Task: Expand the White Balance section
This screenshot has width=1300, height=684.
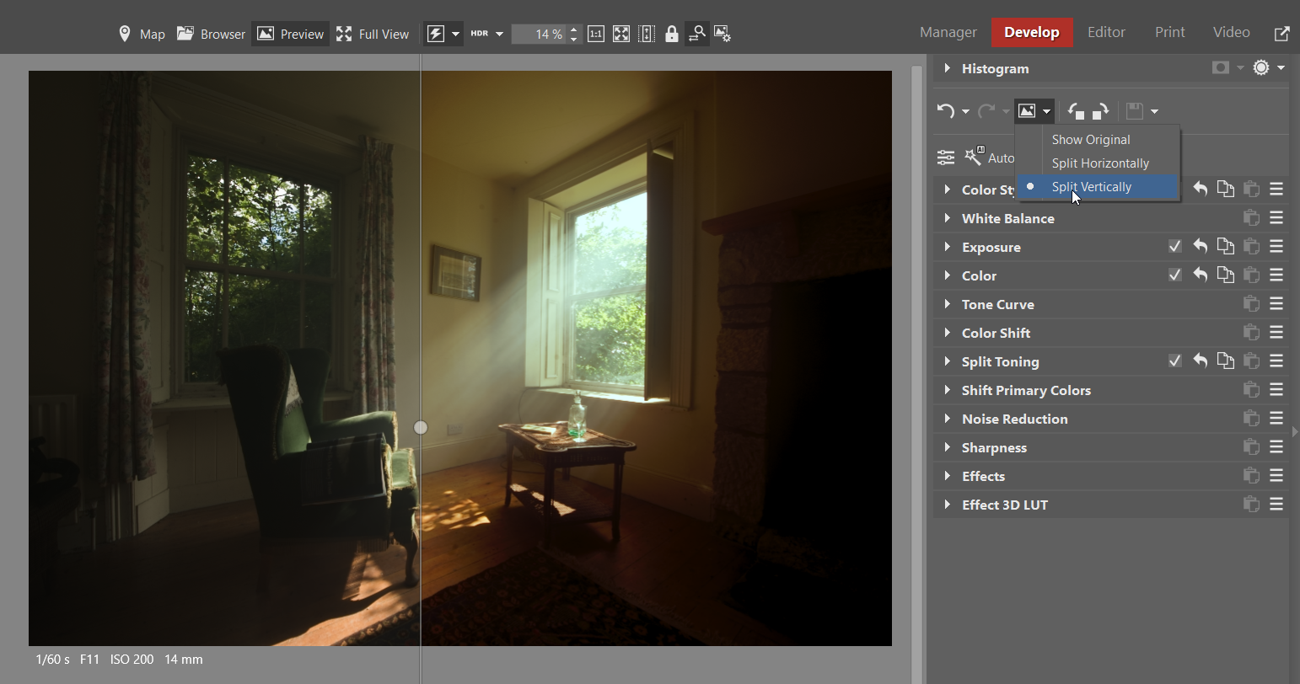Action: [x=948, y=218]
